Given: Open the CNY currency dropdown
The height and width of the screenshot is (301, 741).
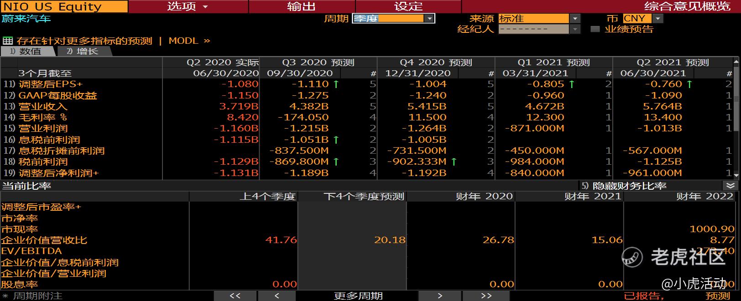Looking at the screenshot, I should [642, 18].
